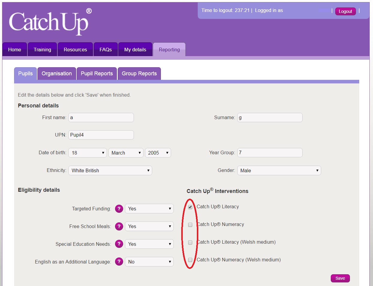Tick the Catch Up Numeracy checkbox
The width and height of the screenshot is (373, 286).
(x=190, y=225)
